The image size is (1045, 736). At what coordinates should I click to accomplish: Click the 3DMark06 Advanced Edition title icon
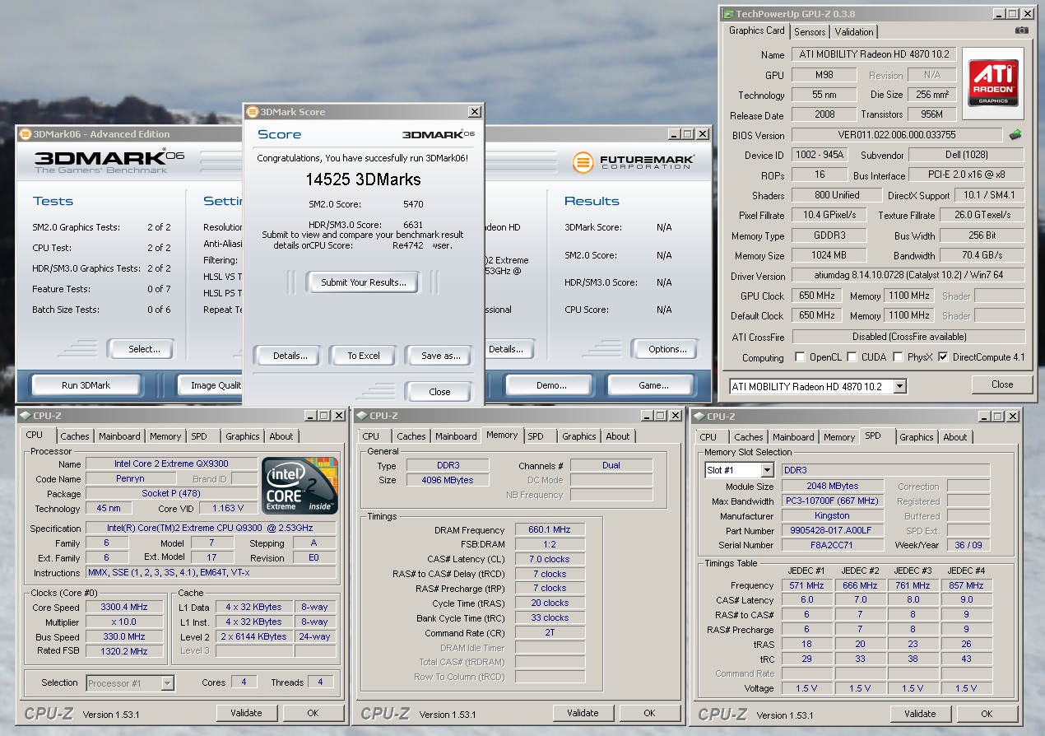pyautogui.click(x=25, y=134)
